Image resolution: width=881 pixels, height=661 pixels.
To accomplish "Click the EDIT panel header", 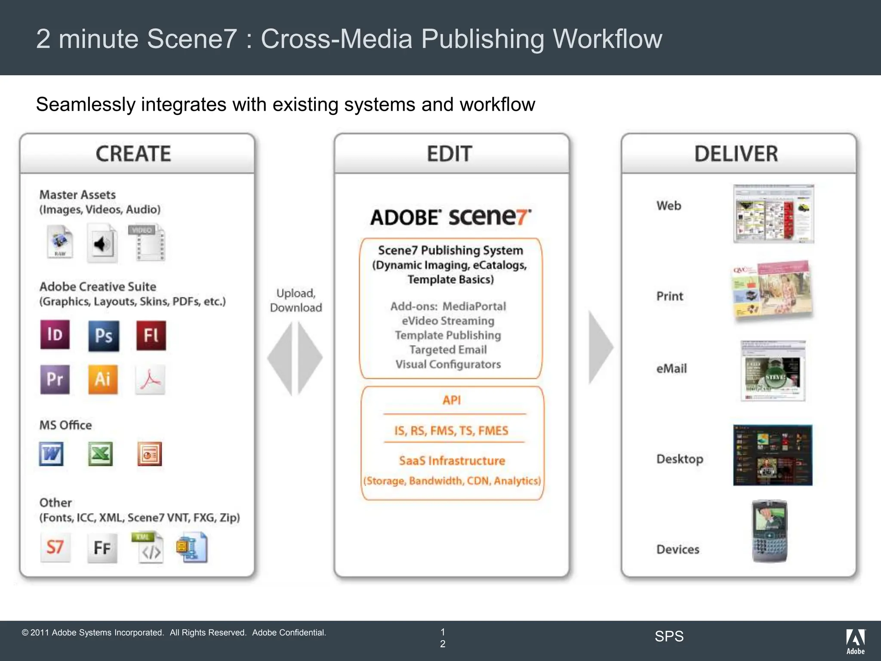I will coord(452,154).
